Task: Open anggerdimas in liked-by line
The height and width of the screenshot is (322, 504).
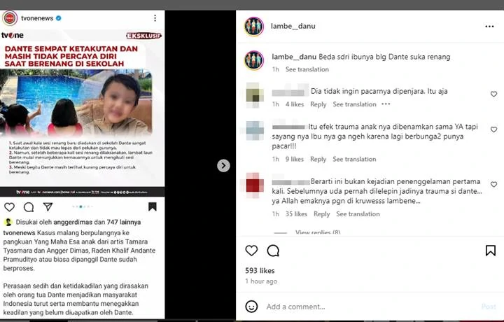Action: (73, 222)
